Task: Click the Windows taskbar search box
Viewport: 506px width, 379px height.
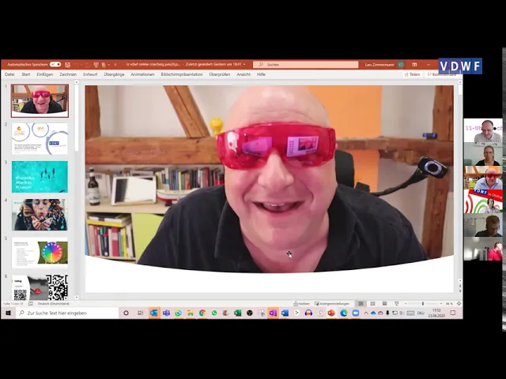Action: click(x=68, y=313)
